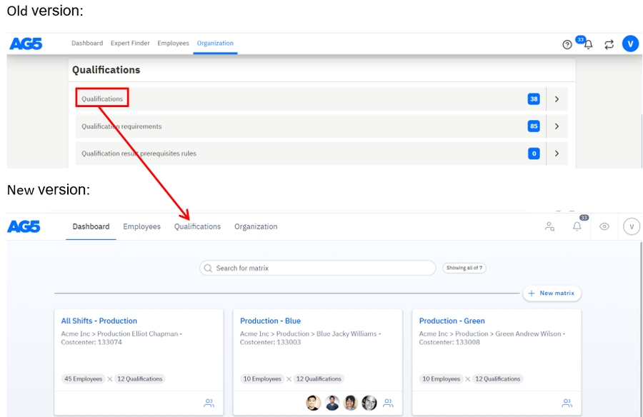This screenshot has height=417, width=643.
Task: Switch to Qualifications tab in new version
Action: coord(197,226)
